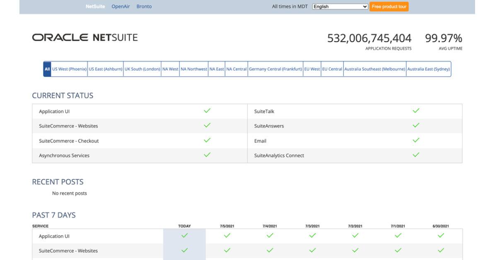Click the RECENT POSTS heading
Viewport: 497px width, 260px height.
pos(58,182)
